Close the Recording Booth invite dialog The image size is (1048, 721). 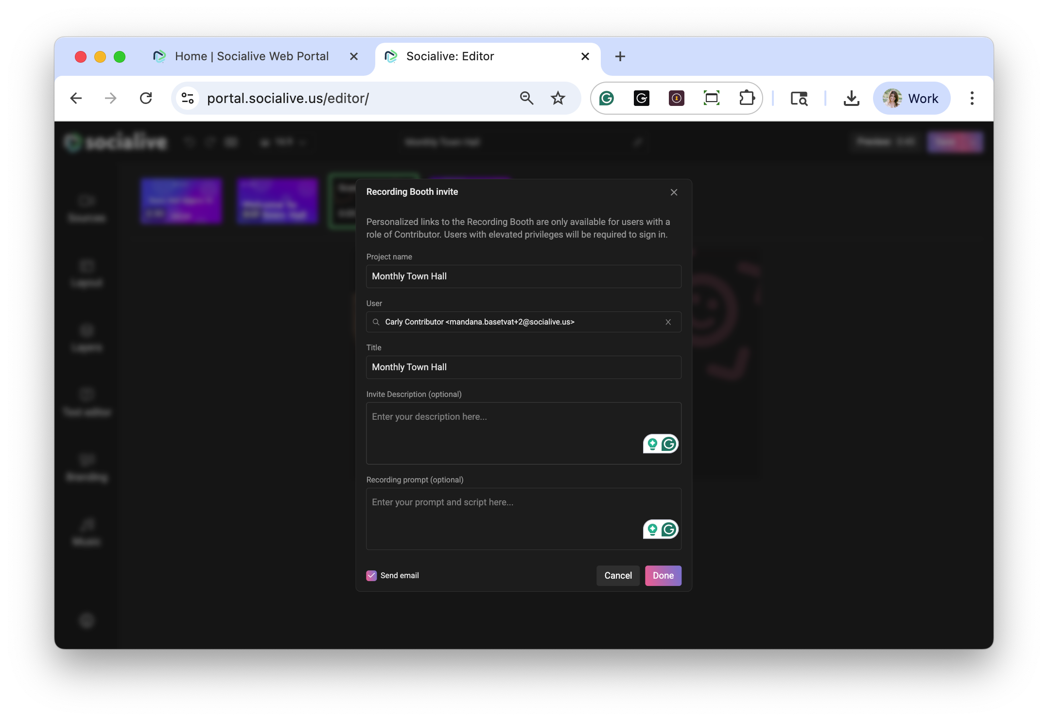(674, 192)
